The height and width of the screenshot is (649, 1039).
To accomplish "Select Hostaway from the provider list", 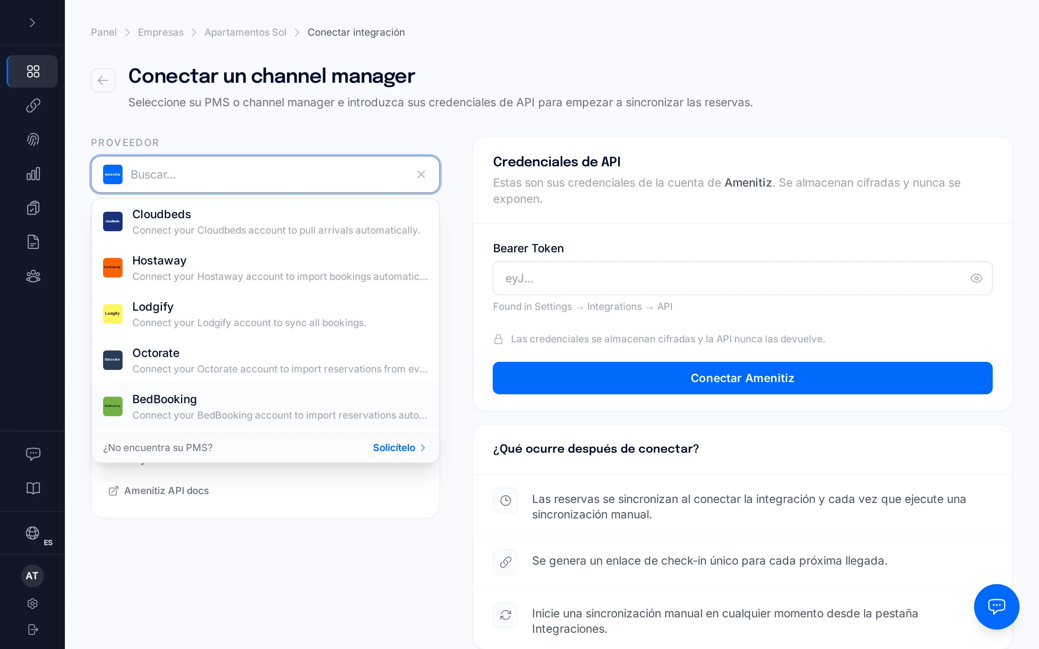I will [x=265, y=268].
